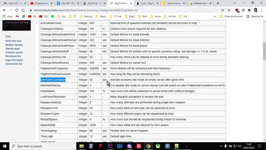Open the Printable version link
266x150 pixels.
(14, 52)
